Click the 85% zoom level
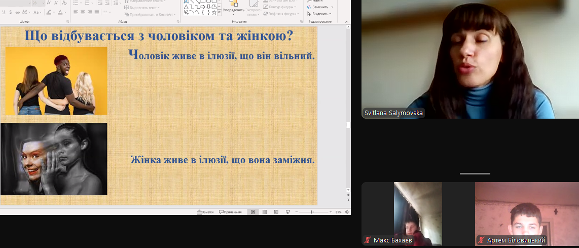This screenshot has width=579, height=248. [x=338, y=212]
